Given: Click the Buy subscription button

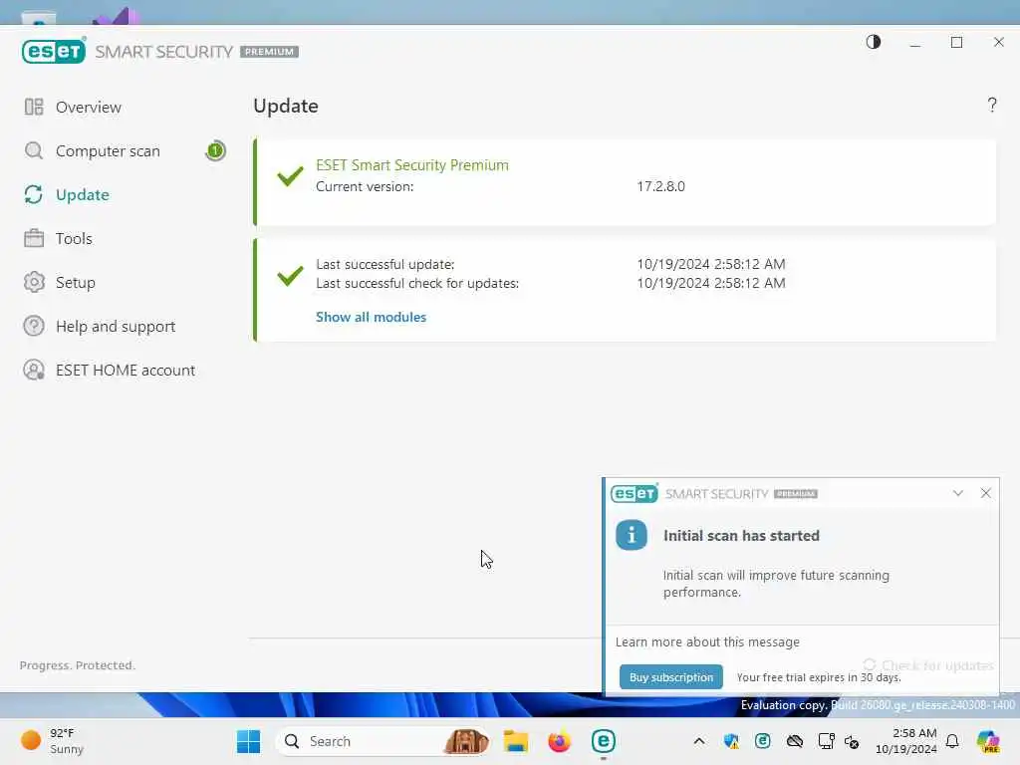Looking at the screenshot, I should (670, 677).
